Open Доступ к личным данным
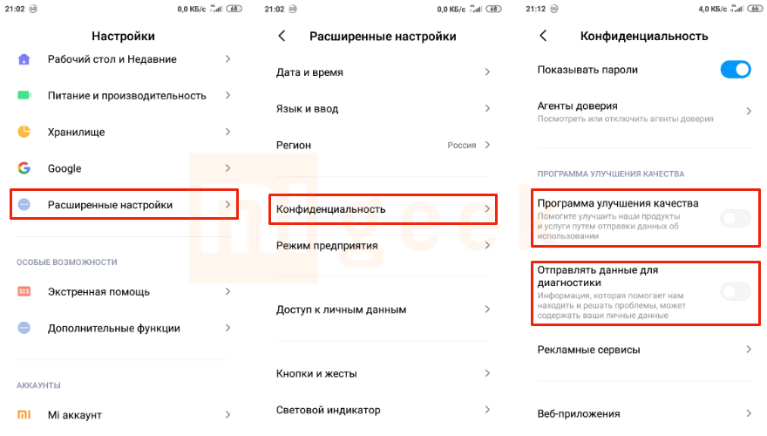Image resolution: width=767 pixels, height=436 pixels. pyautogui.click(x=382, y=310)
